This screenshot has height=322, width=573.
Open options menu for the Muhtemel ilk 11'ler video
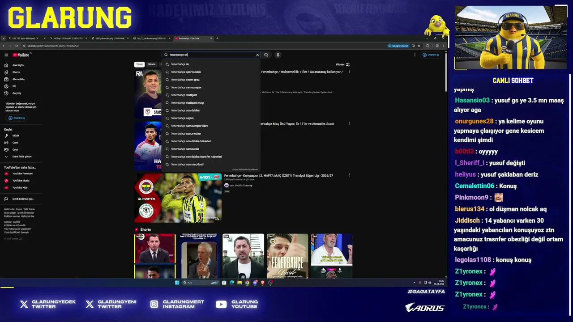click(x=349, y=72)
